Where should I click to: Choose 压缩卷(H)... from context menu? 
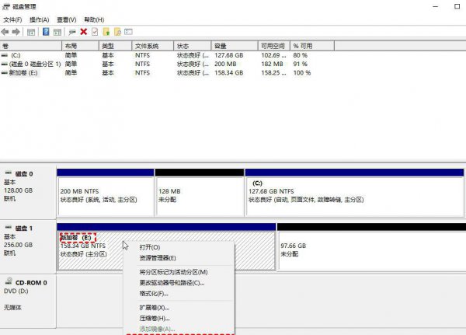[x=179, y=319]
